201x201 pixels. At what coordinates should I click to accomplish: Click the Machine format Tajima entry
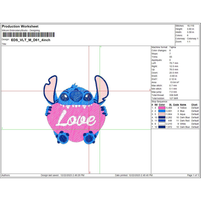pyautogui.click(x=173, y=47)
